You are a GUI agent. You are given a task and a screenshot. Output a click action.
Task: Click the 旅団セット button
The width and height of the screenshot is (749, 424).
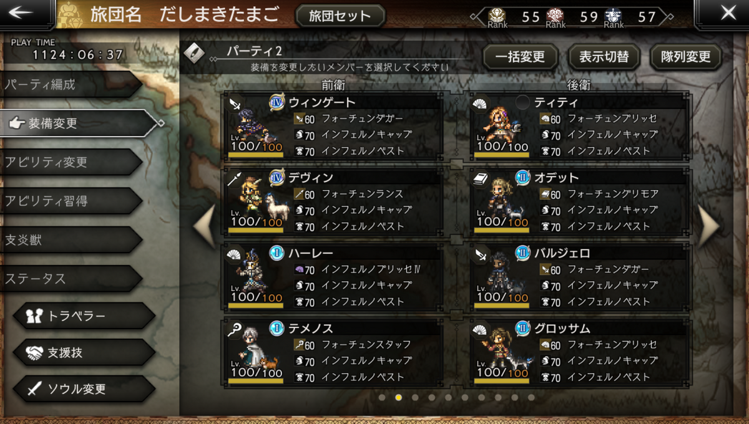340,16
